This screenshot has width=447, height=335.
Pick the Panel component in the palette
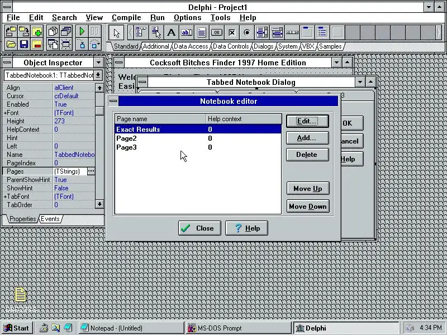tap(337, 32)
